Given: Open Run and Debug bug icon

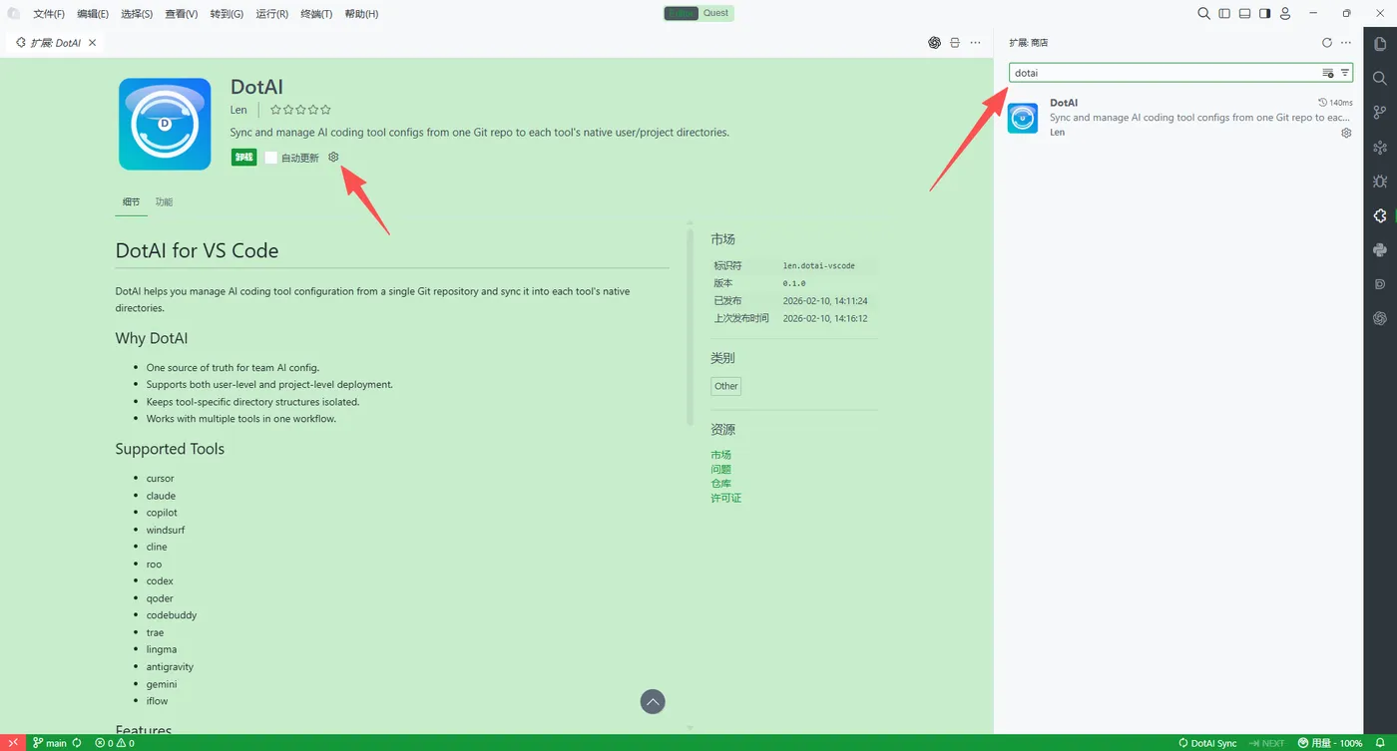Looking at the screenshot, I should click(1380, 182).
